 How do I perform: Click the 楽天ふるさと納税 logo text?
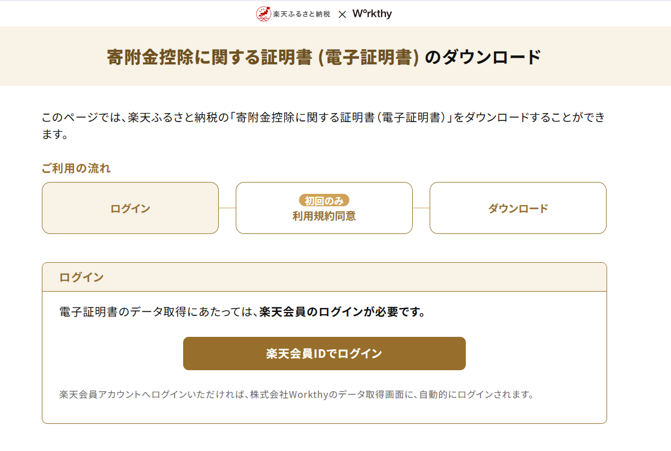click(301, 14)
